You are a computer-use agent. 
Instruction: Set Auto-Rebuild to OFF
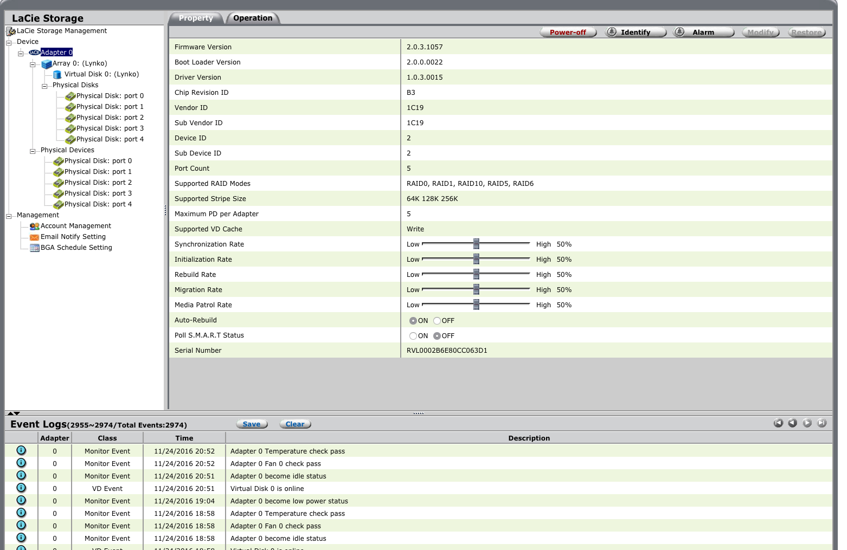(437, 321)
